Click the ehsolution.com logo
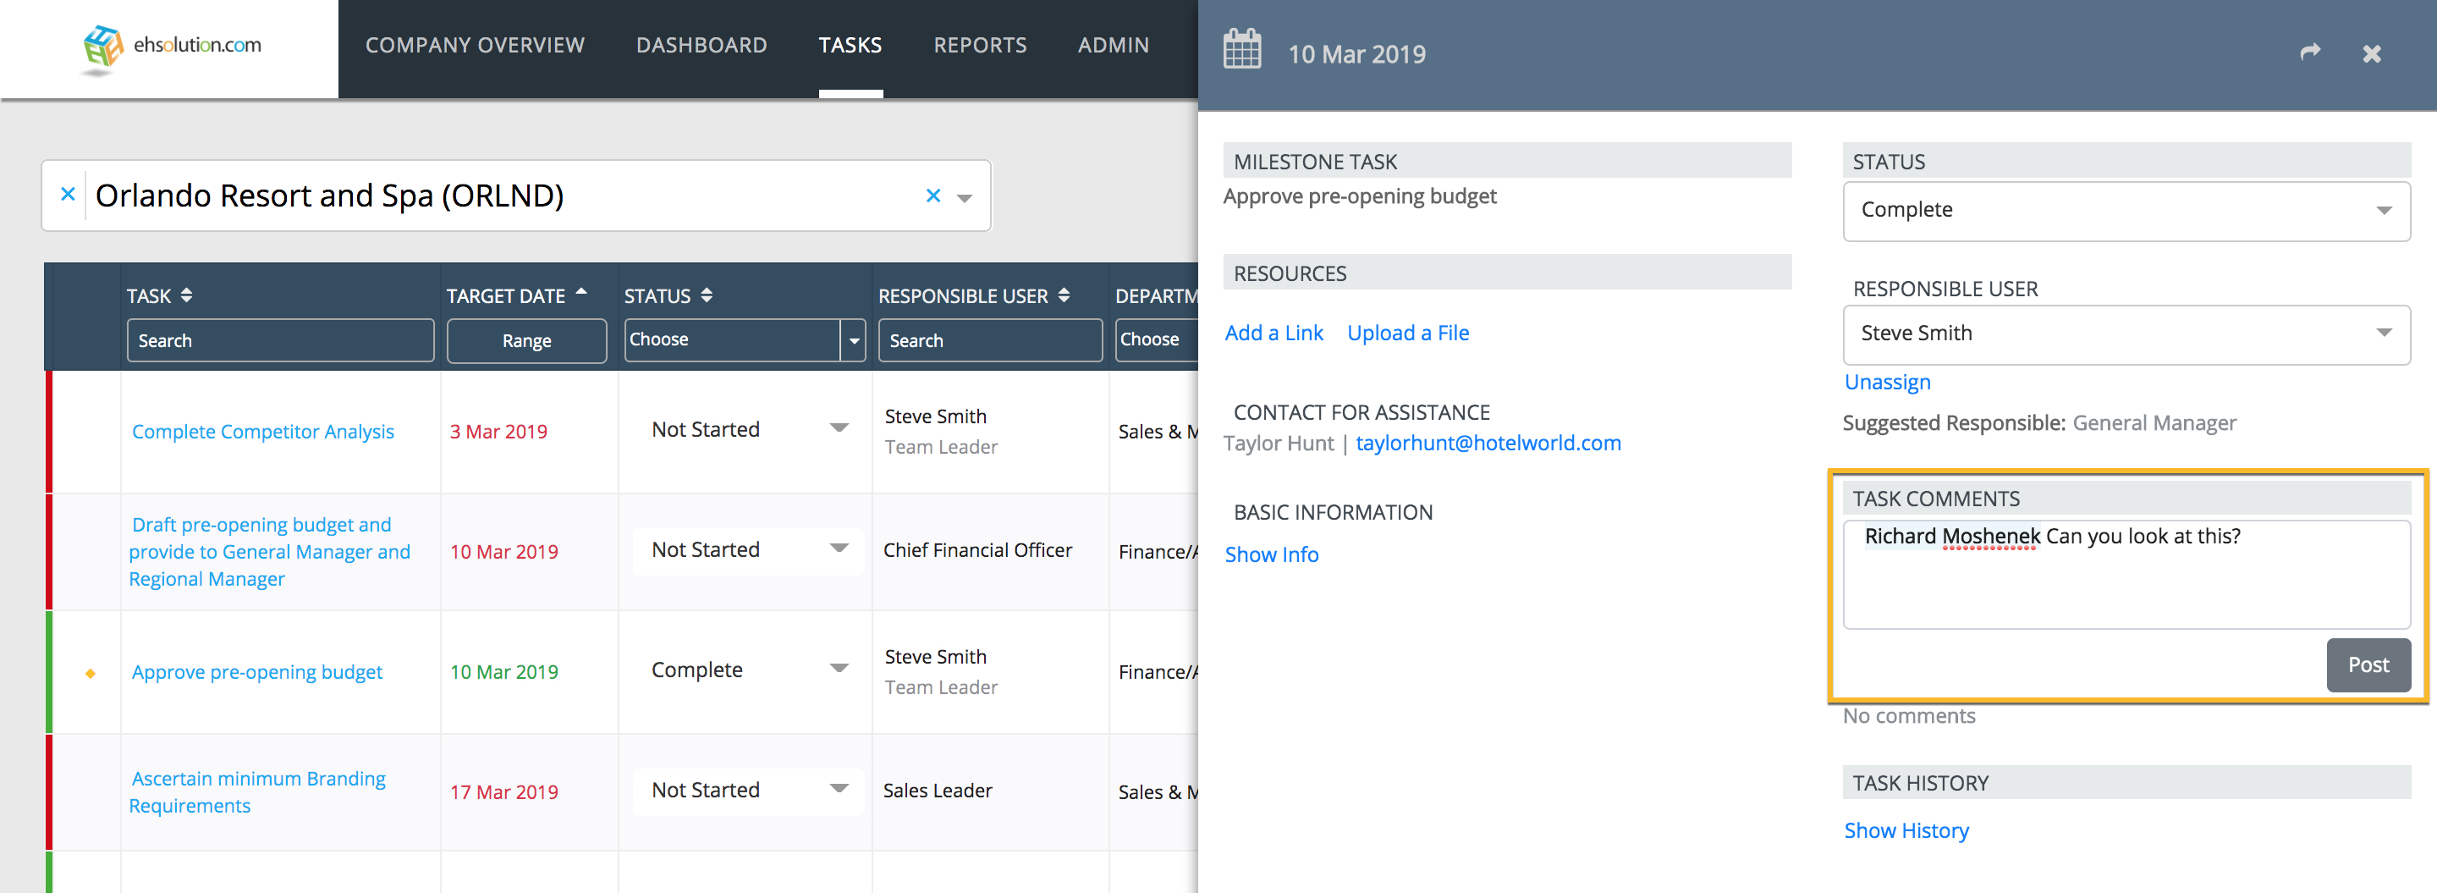Viewport: 2437px width, 893px height. [170, 46]
